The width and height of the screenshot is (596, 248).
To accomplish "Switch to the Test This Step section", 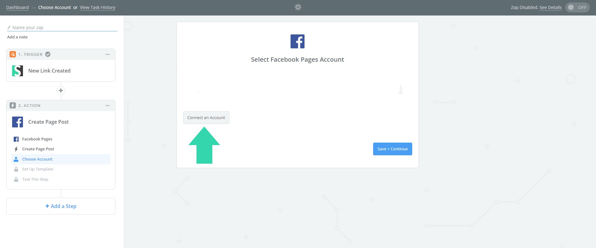I will [x=35, y=179].
